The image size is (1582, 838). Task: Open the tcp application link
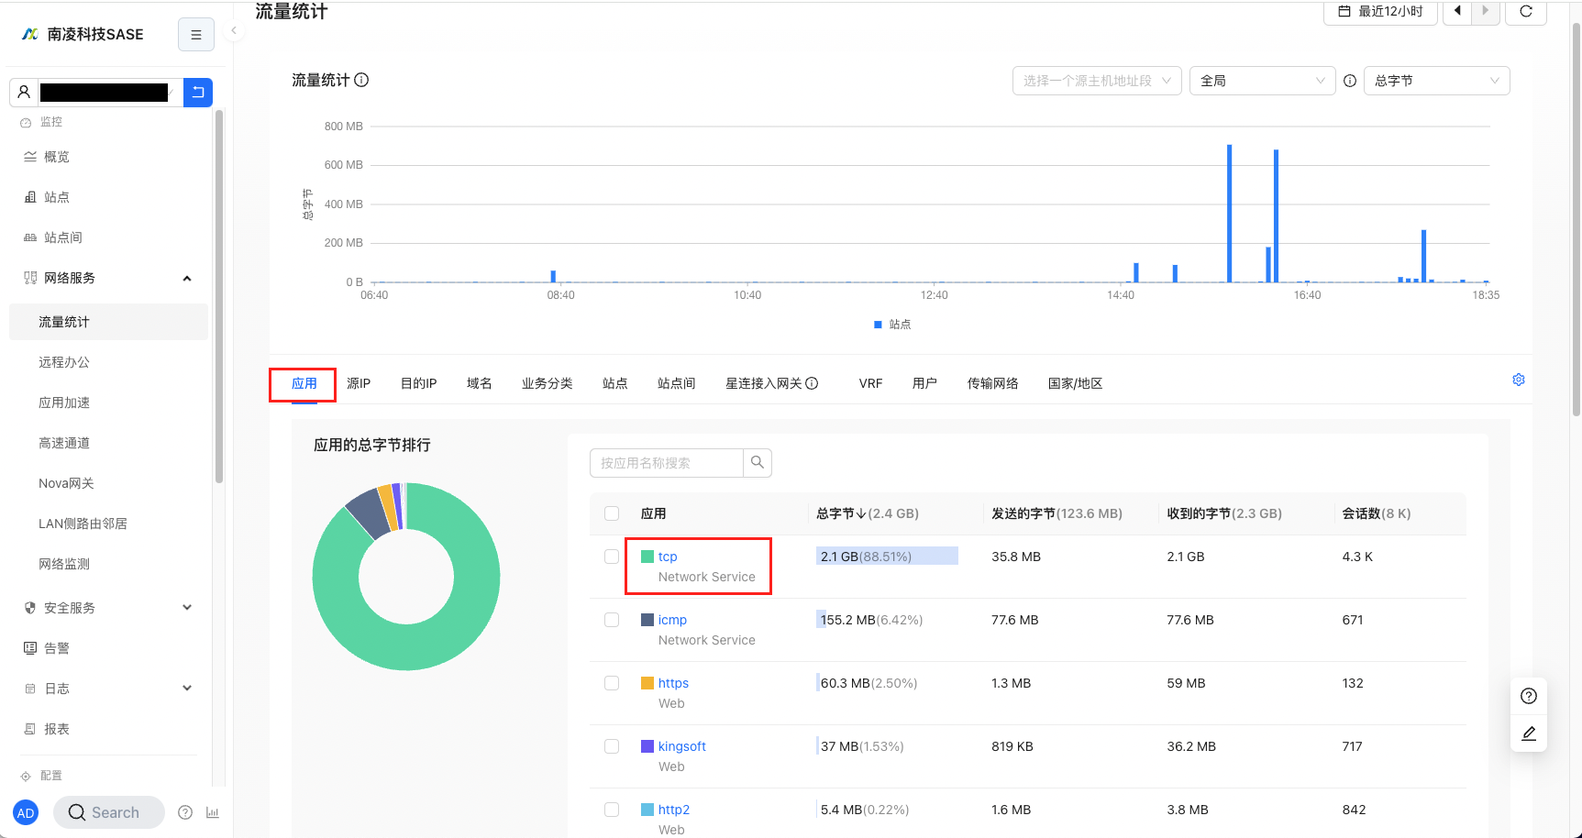[668, 557]
